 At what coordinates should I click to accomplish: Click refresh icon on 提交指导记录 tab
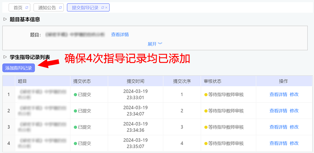103,8
